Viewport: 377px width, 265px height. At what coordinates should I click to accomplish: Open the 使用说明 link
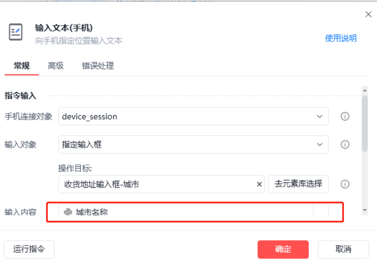point(341,38)
